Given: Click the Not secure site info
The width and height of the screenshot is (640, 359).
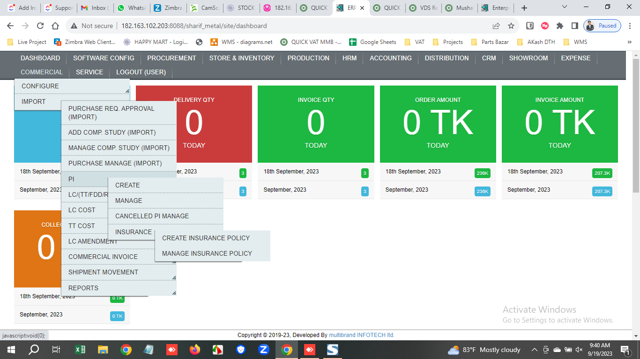Looking at the screenshot, I should point(91,26).
